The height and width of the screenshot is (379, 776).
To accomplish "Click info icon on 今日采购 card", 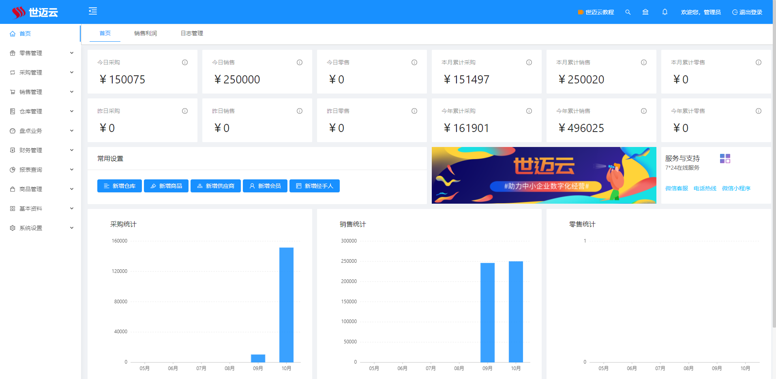I will tap(185, 62).
